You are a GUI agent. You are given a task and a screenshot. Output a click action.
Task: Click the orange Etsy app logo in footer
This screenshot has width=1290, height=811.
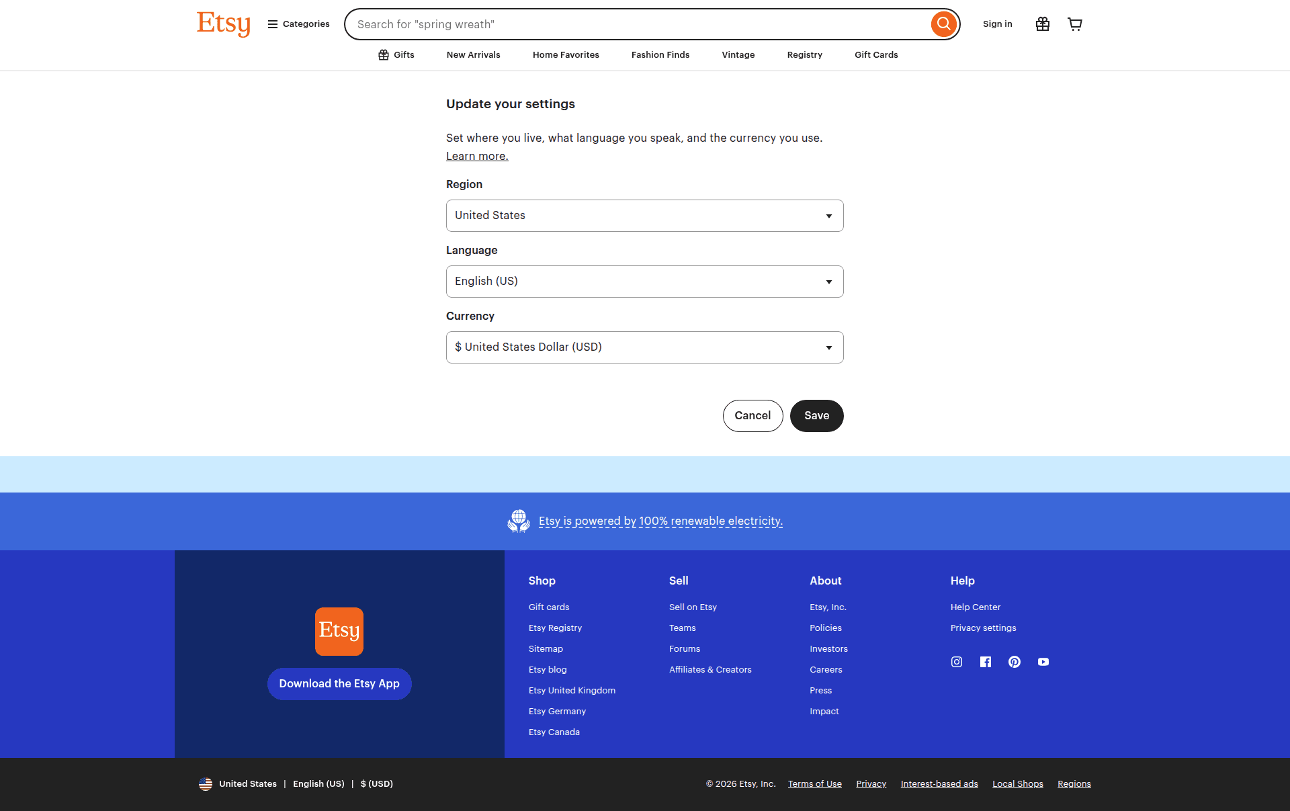pyautogui.click(x=339, y=632)
